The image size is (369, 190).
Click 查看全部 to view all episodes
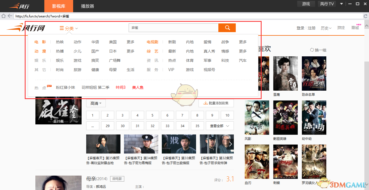pyautogui.click(x=220, y=126)
